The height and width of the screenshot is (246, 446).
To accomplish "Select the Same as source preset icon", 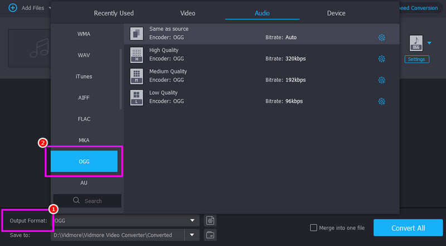I will [x=137, y=33].
